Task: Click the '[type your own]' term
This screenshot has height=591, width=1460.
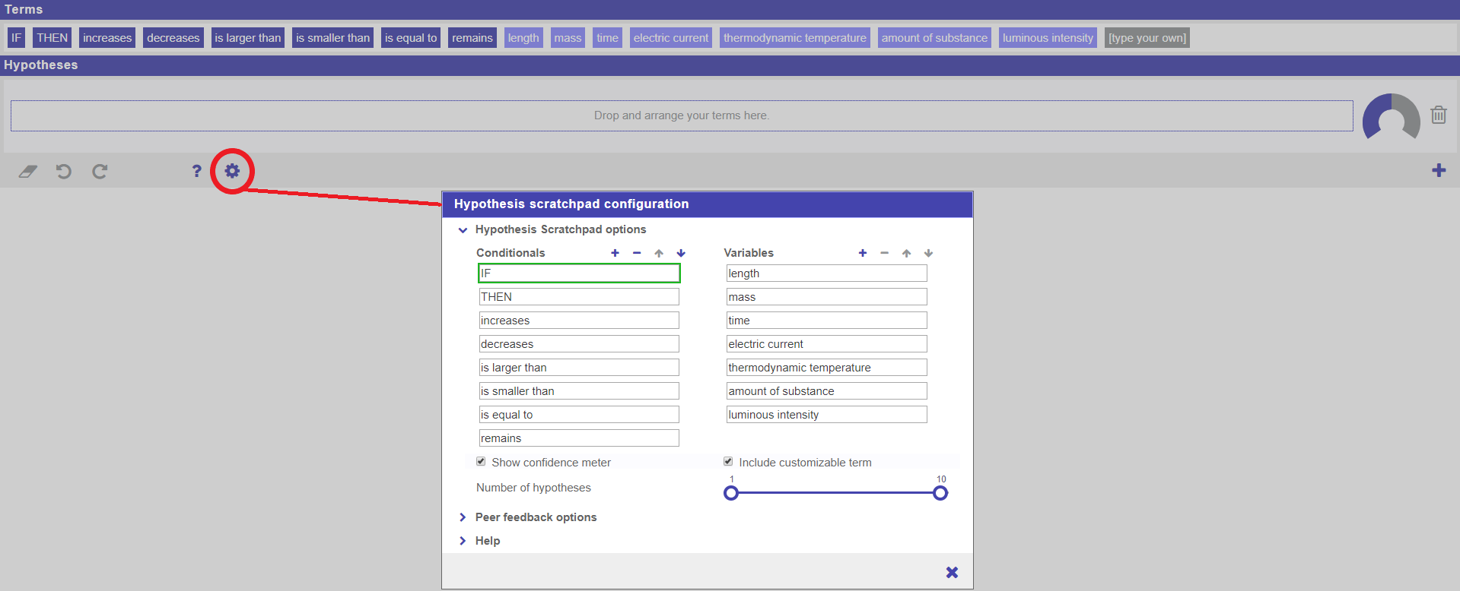Action: coord(1147,38)
